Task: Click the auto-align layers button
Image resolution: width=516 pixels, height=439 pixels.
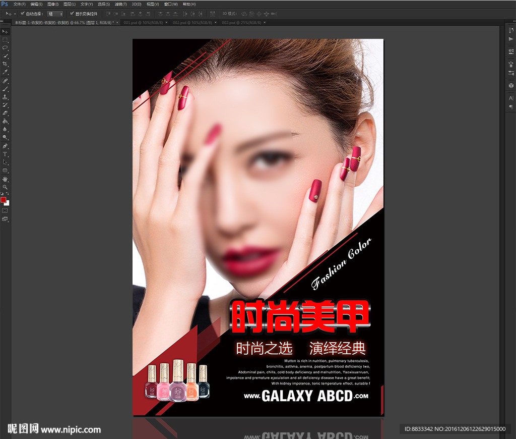Action: point(213,14)
